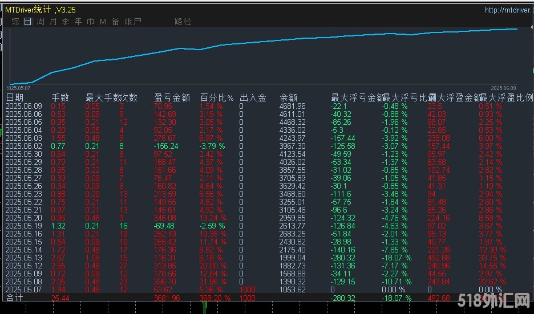Click the 日期 column header

pyautogui.click(x=15, y=97)
